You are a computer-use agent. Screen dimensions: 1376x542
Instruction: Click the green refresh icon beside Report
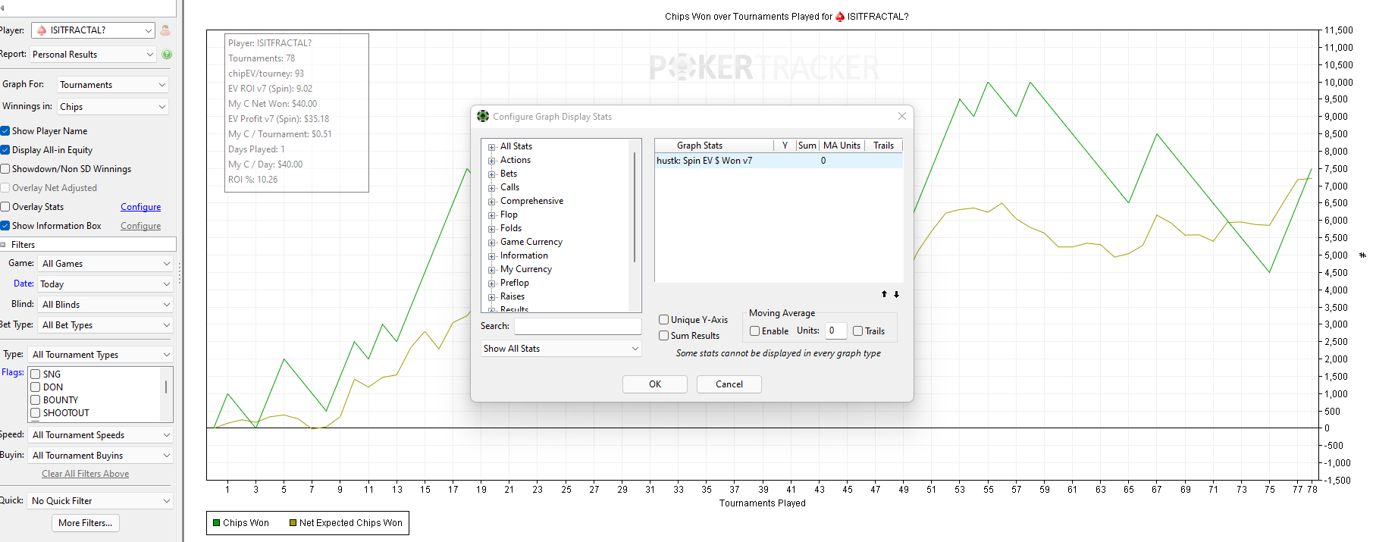[167, 55]
